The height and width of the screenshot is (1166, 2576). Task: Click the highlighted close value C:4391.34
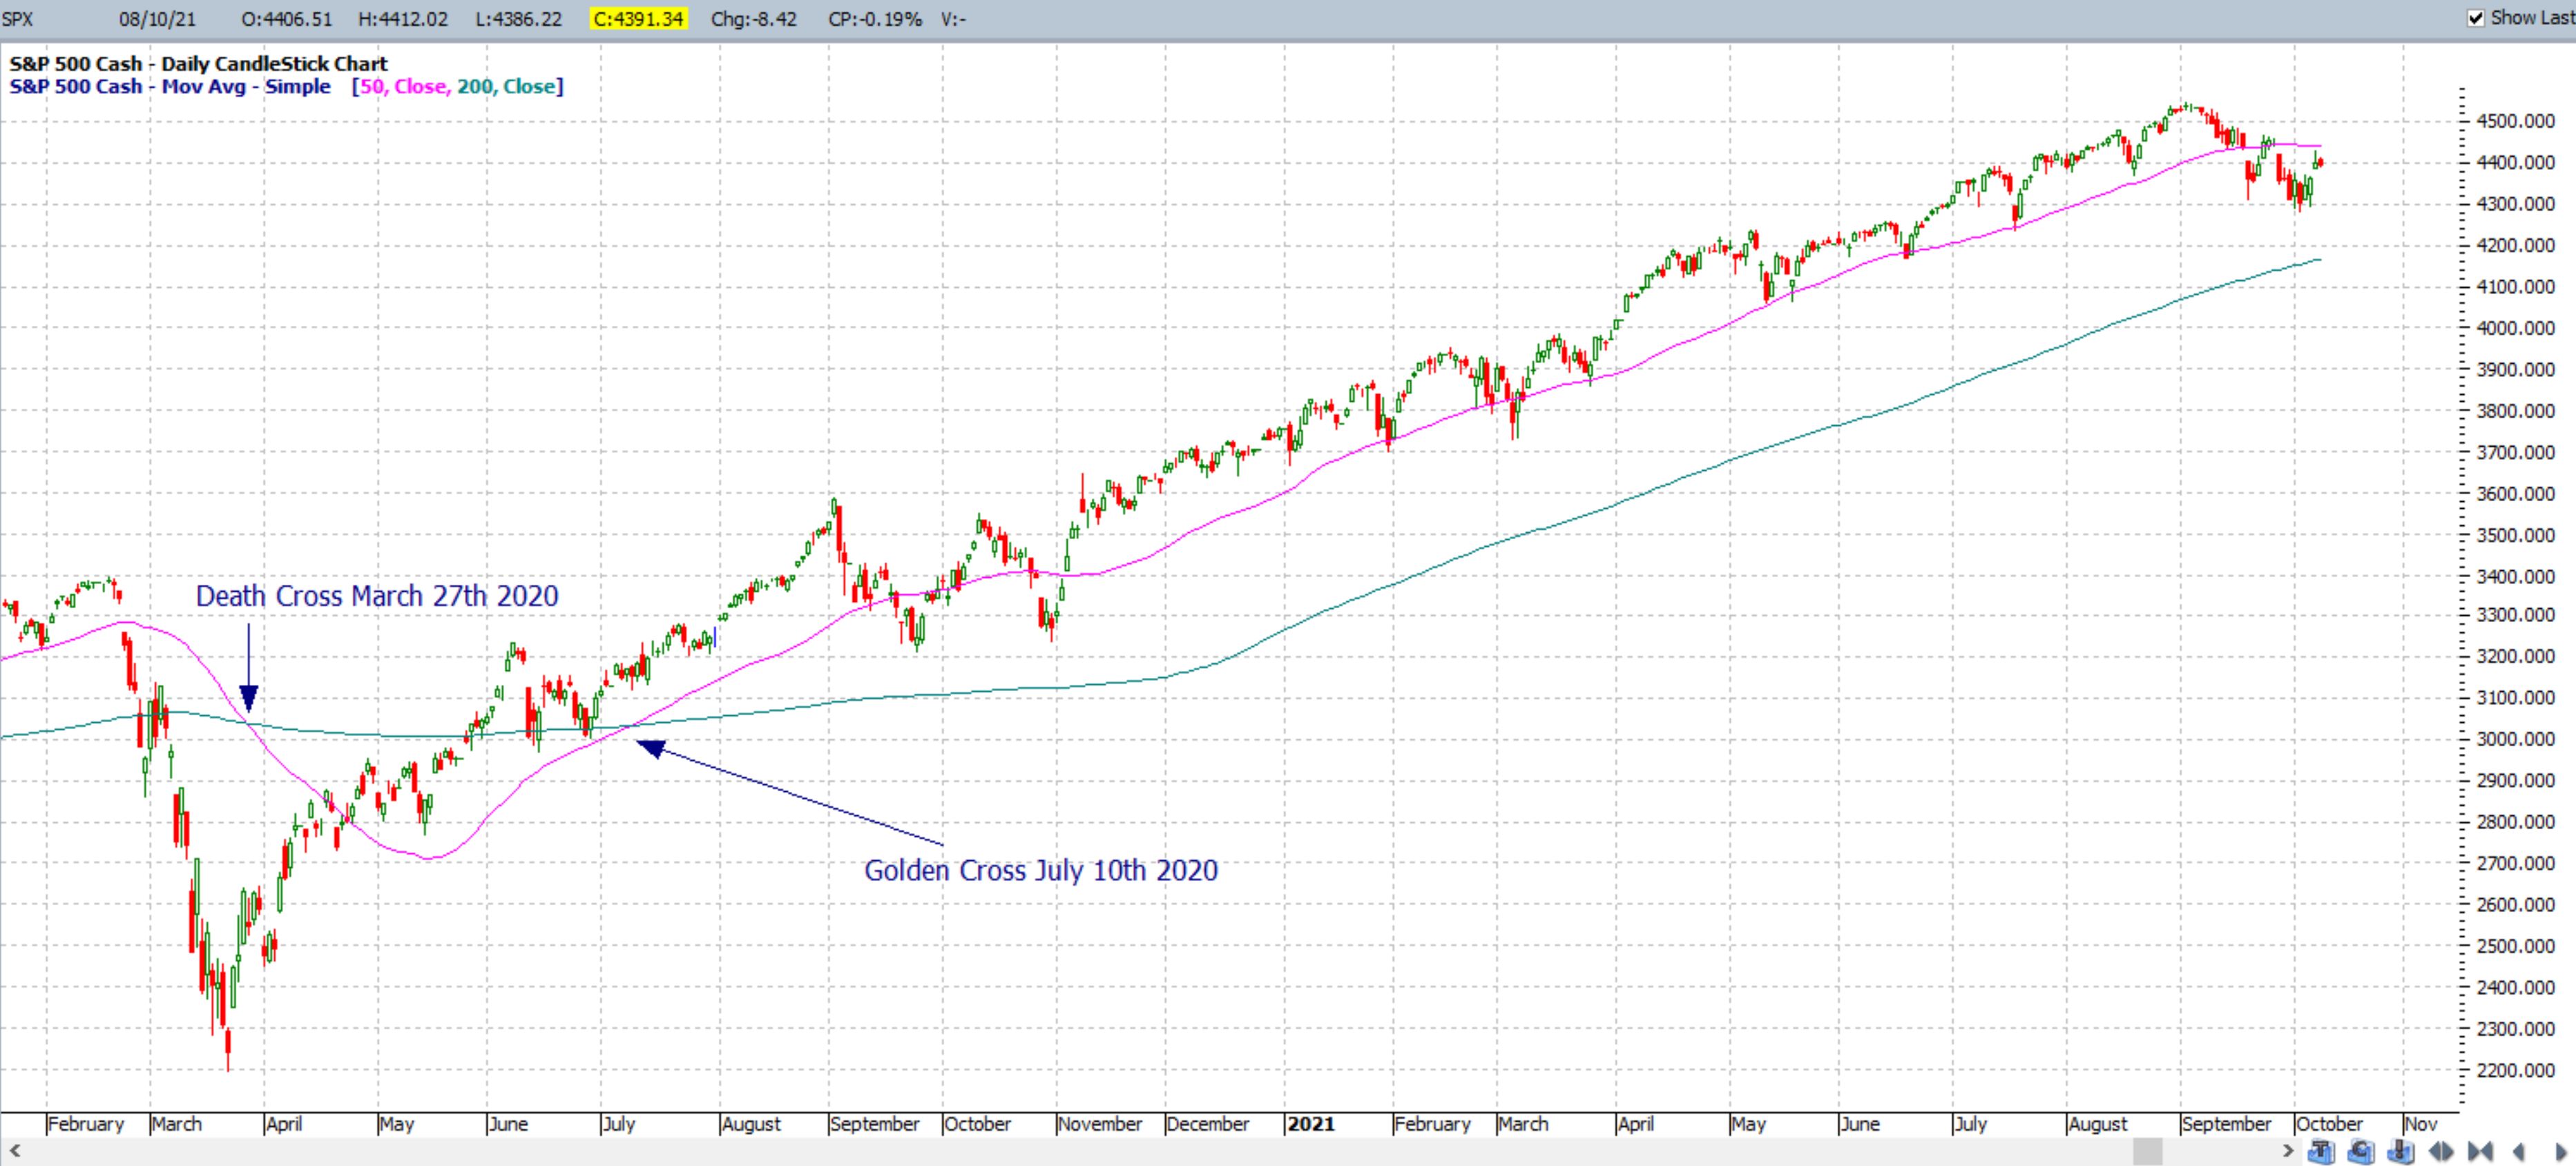pyautogui.click(x=639, y=19)
